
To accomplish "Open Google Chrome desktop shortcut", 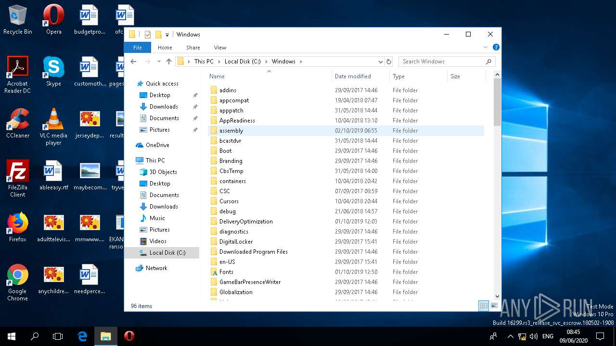I will [x=18, y=283].
